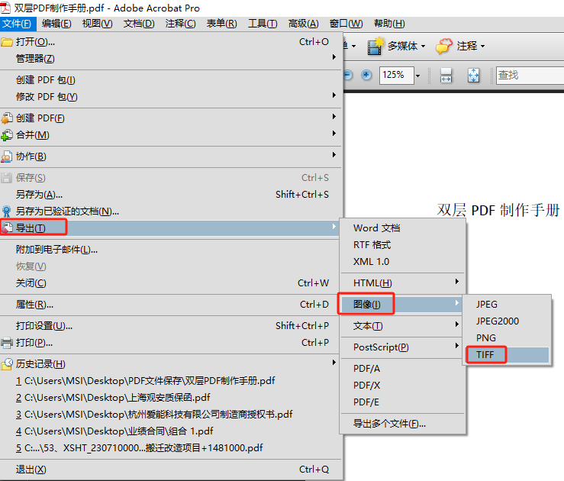Open the 高级(A) menu
564x481 pixels.
[x=304, y=24]
